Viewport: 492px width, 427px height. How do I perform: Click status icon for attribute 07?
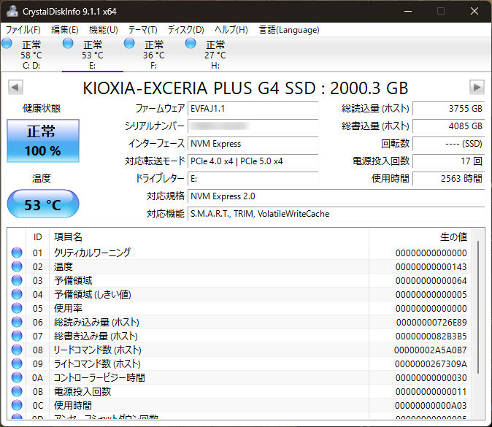(17, 336)
